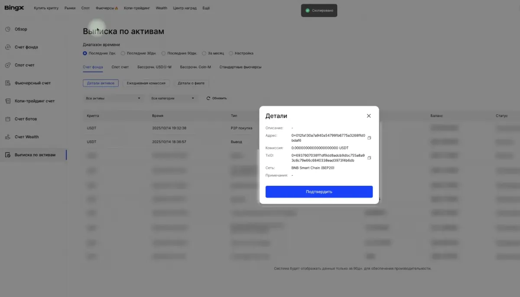The width and height of the screenshot is (520, 297).
Task: Open the Ещё navigation menu
Action: 206,7
